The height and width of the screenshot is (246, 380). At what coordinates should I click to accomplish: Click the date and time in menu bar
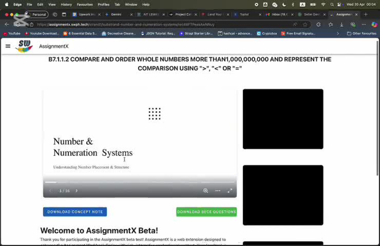click(361, 4)
